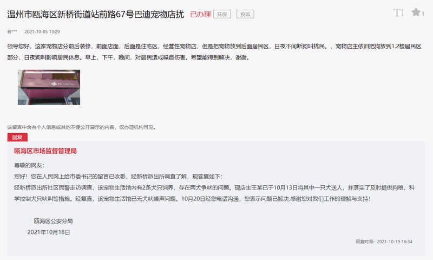Click the privacy notice about hidden content
The height and width of the screenshot is (260, 433).
(x=82, y=127)
